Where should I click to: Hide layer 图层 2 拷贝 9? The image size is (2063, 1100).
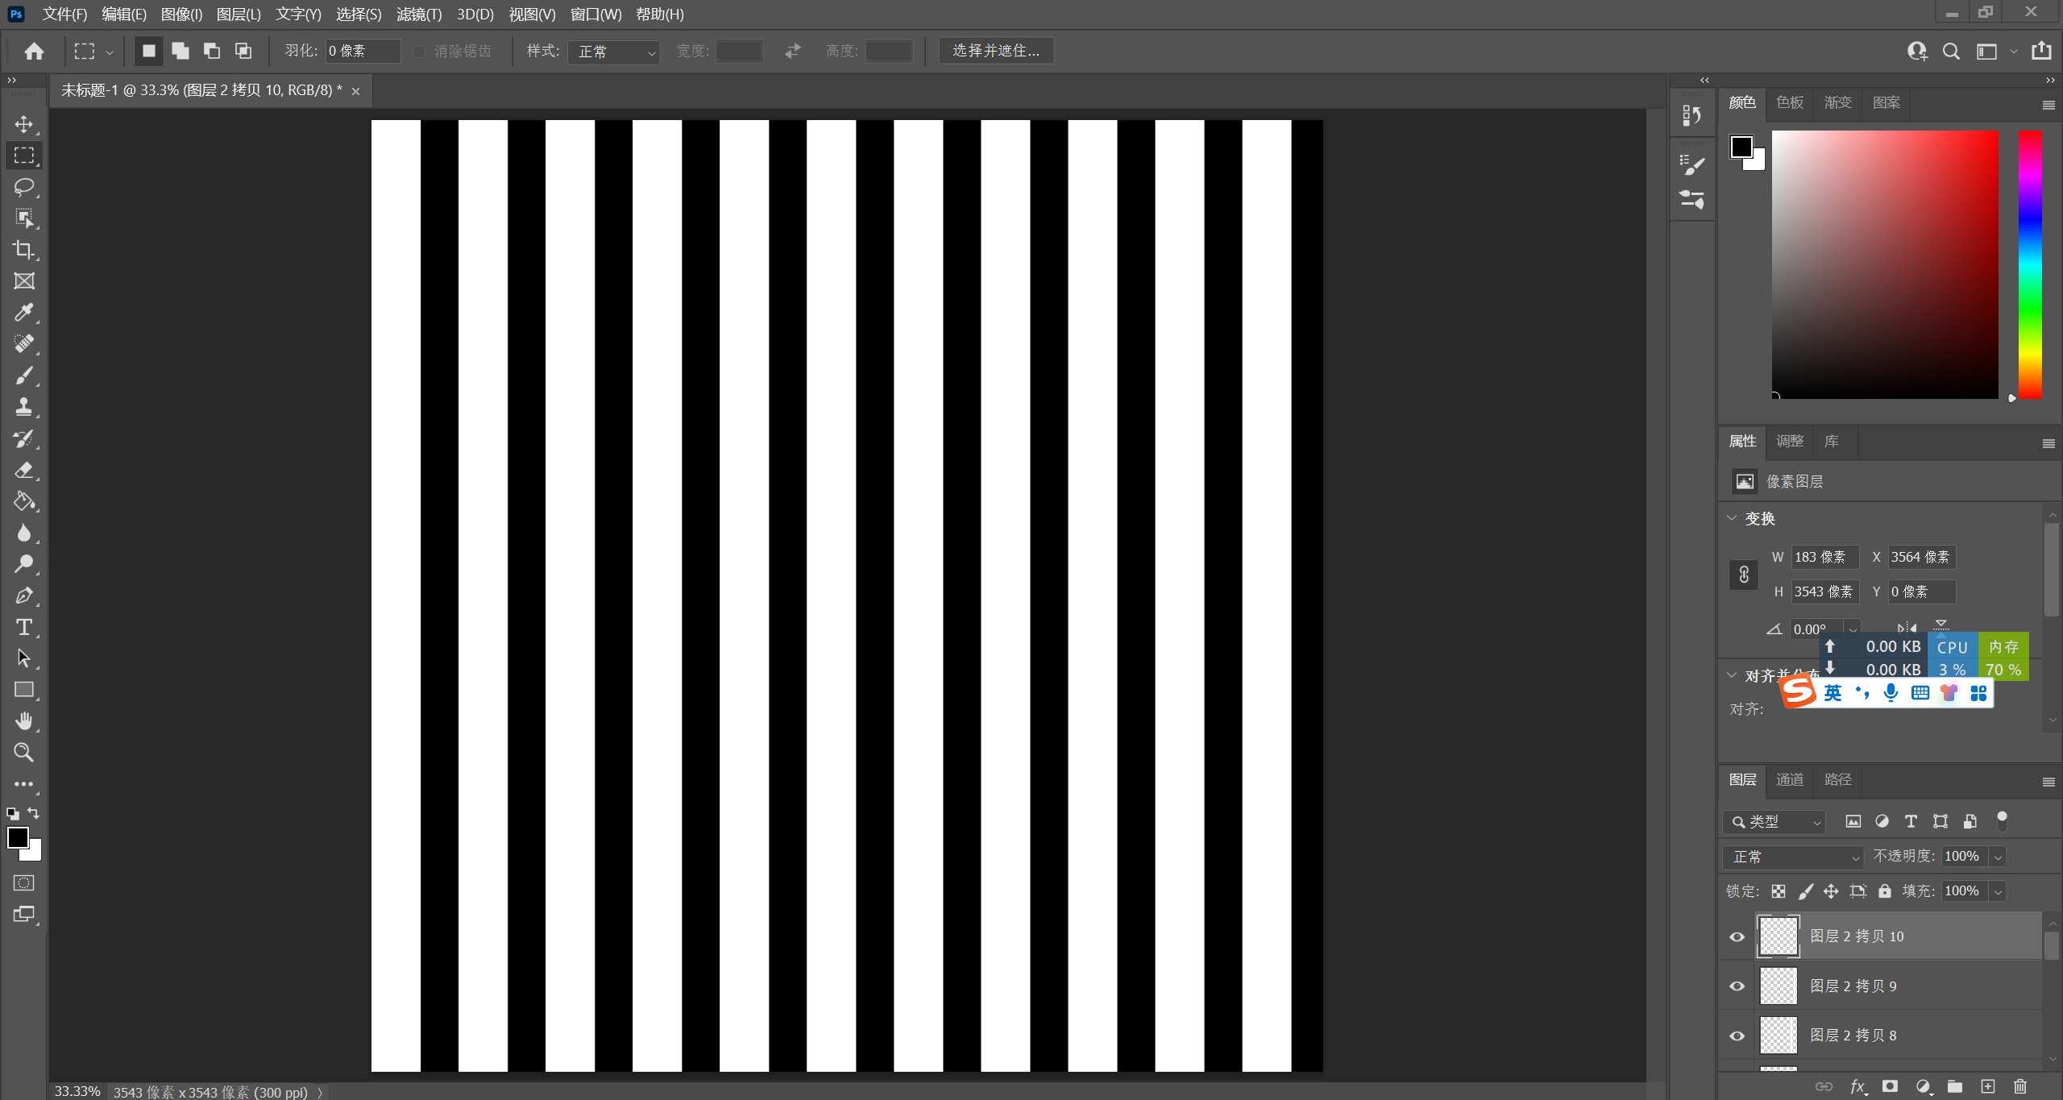(x=1737, y=986)
